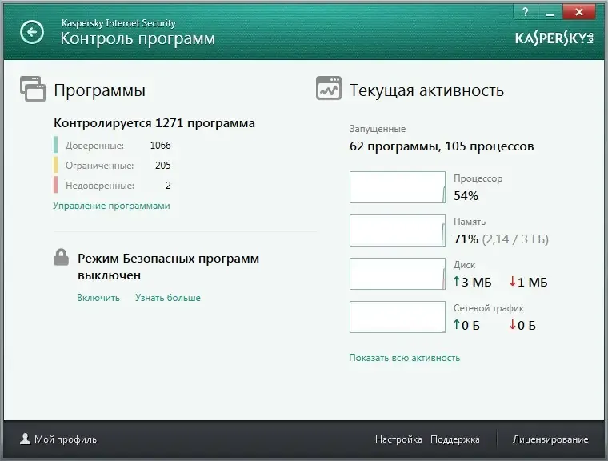The image size is (608, 461).
Task: Click the Сетевой трафик graph
Action: coord(398,317)
